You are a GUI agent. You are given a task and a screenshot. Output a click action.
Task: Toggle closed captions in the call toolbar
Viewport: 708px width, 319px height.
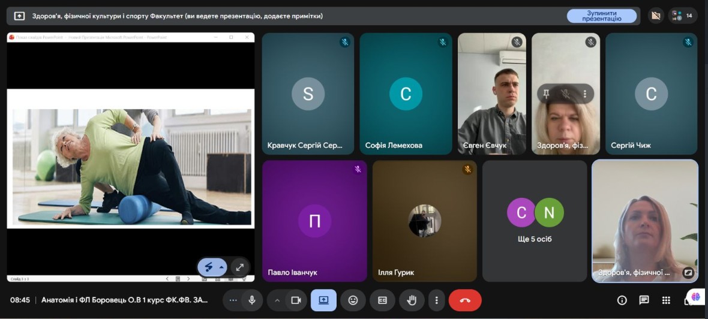(382, 300)
